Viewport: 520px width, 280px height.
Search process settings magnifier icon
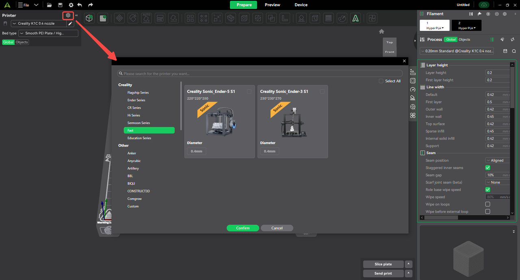pos(514,51)
